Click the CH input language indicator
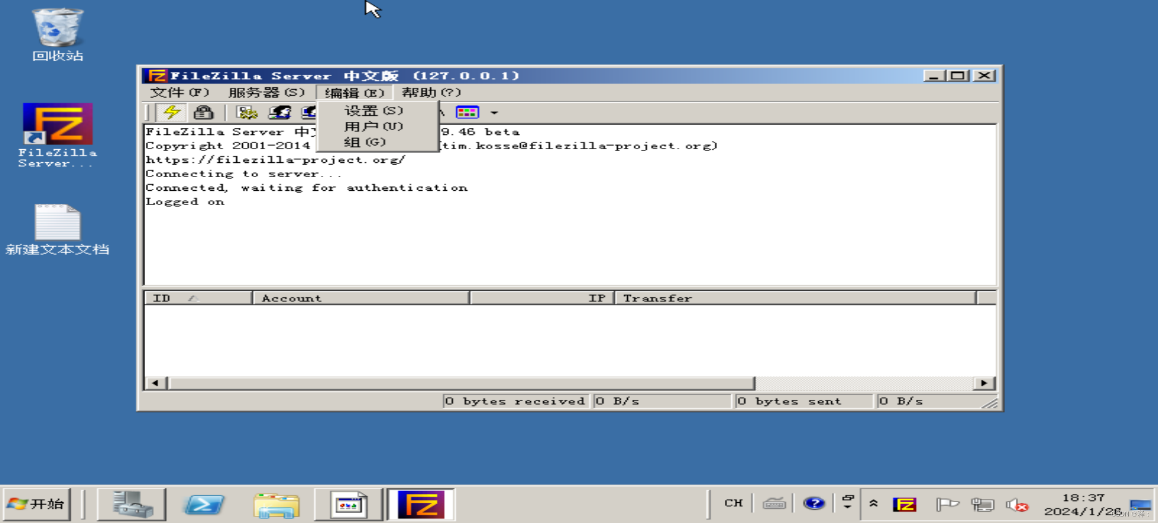 click(x=733, y=503)
